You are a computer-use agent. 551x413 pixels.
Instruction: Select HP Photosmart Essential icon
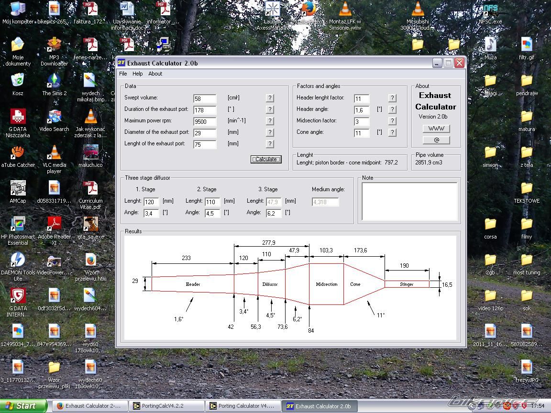[x=18, y=230]
